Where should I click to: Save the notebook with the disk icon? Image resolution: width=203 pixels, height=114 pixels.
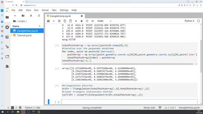(48, 21)
